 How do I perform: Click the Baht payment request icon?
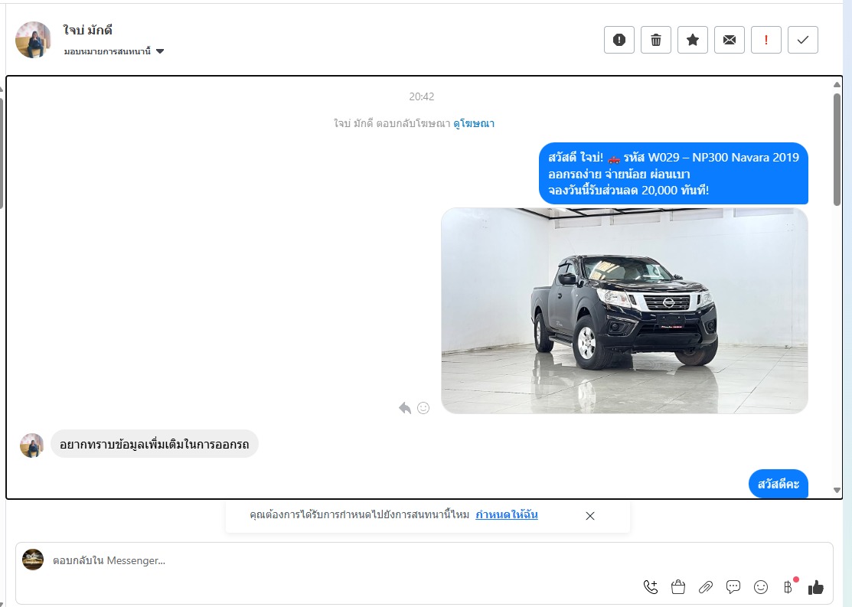point(788,587)
